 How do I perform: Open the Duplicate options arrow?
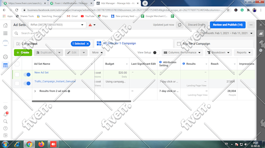[x=59, y=53]
